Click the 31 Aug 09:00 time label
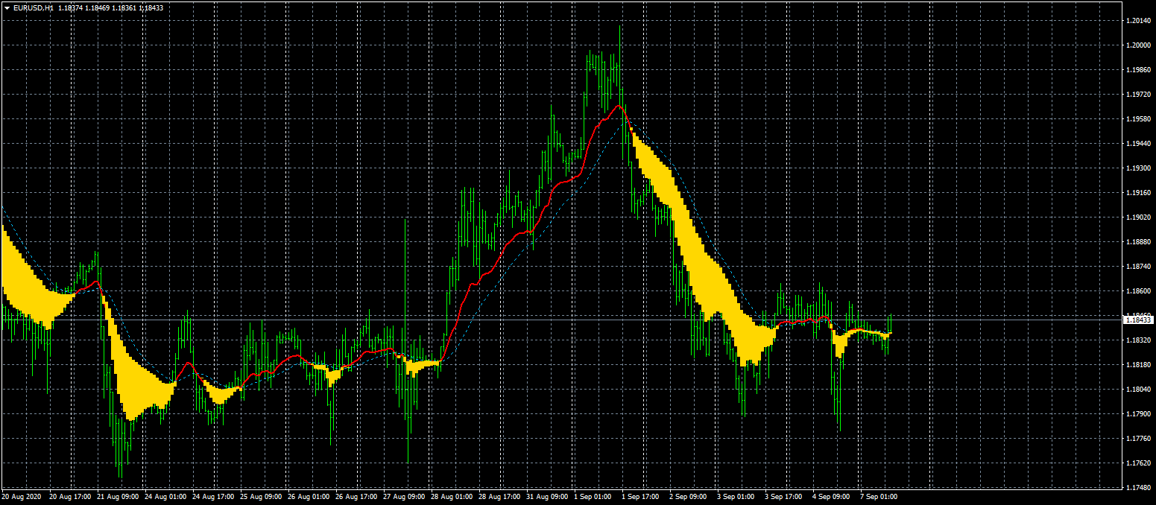 (547, 496)
